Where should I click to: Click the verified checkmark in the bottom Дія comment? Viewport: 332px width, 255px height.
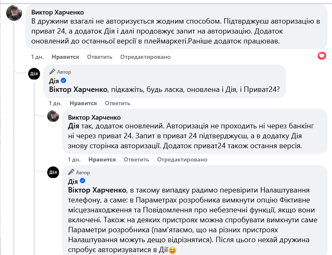[x=83, y=180]
